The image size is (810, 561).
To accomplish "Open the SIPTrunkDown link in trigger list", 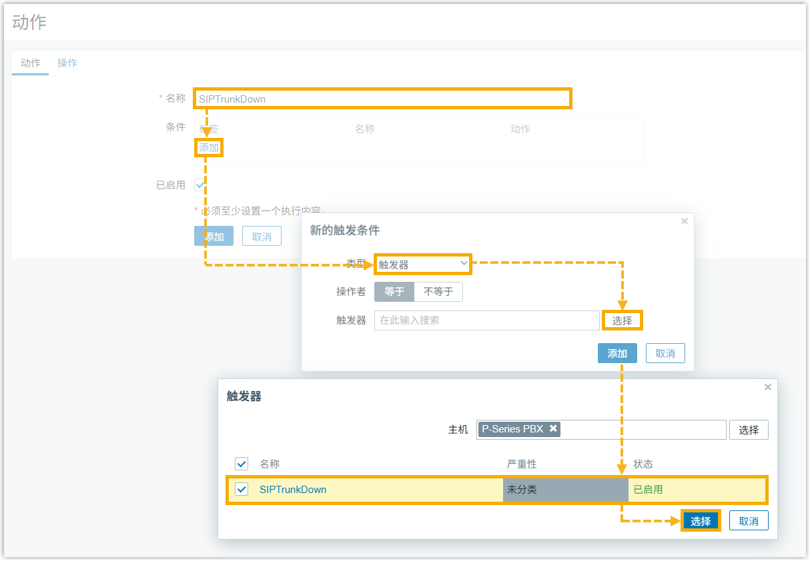I will (293, 490).
